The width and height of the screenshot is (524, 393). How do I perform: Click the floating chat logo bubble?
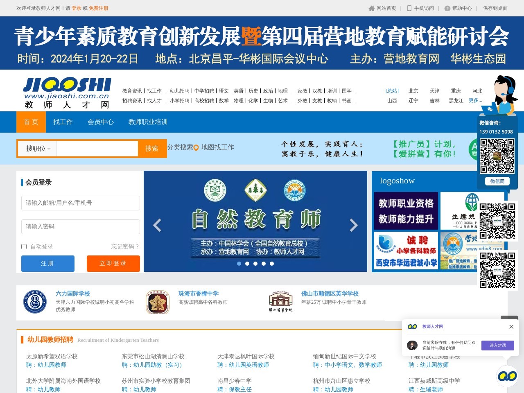(507, 376)
